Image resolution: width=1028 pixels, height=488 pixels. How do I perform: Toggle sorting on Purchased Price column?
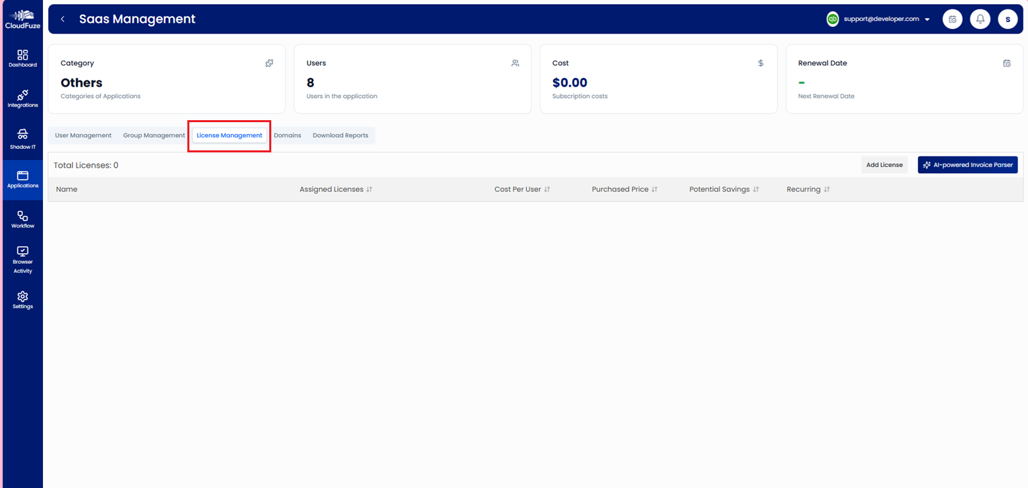[655, 189]
